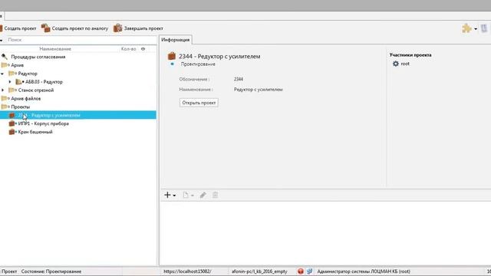Click the folder icon of Редуктор
This screenshot has height=276, width=491.
12,74
